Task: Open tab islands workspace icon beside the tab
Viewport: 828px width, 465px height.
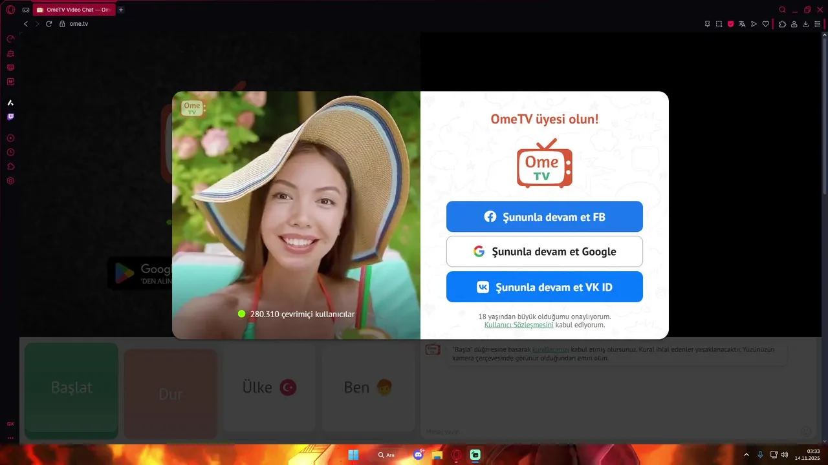Action: pos(26,10)
